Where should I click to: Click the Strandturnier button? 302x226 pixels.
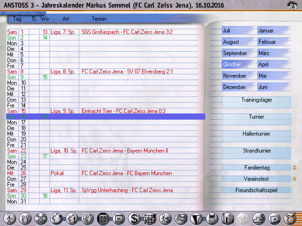(x=256, y=153)
